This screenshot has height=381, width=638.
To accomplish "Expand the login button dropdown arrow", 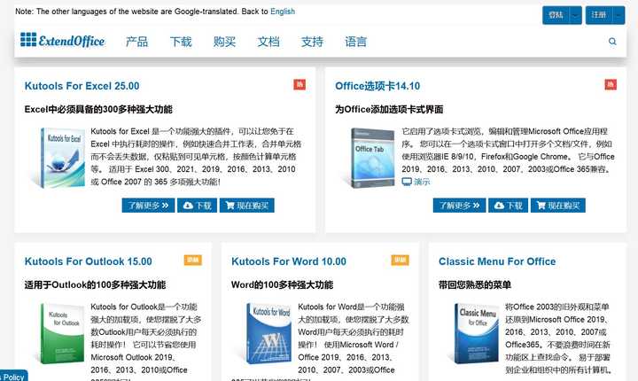I will 575,15.
